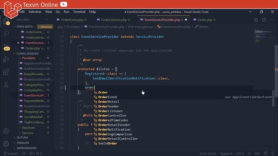Viewport: 278px width, 156px height.
Task: Click the Texvn Online YouTube icon
Action: click(64, 4)
